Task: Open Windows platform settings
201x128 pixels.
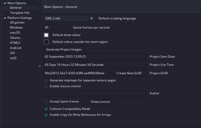Action: [16, 28]
